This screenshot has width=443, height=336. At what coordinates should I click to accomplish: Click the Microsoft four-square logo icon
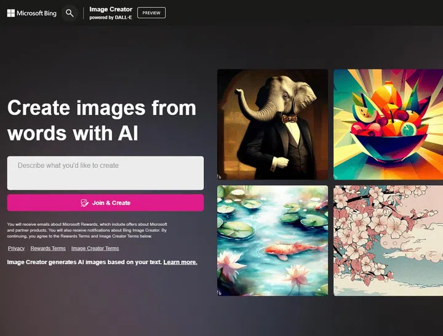[11, 13]
